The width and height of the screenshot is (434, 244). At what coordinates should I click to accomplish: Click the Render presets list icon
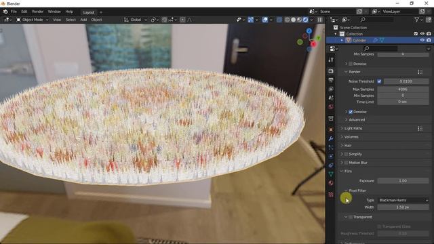(x=420, y=72)
